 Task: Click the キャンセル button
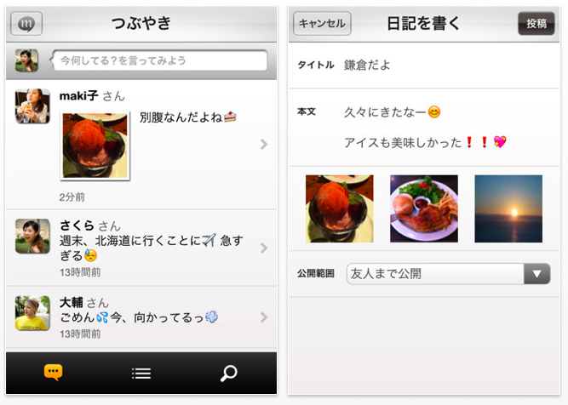click(x=322, y=24)
